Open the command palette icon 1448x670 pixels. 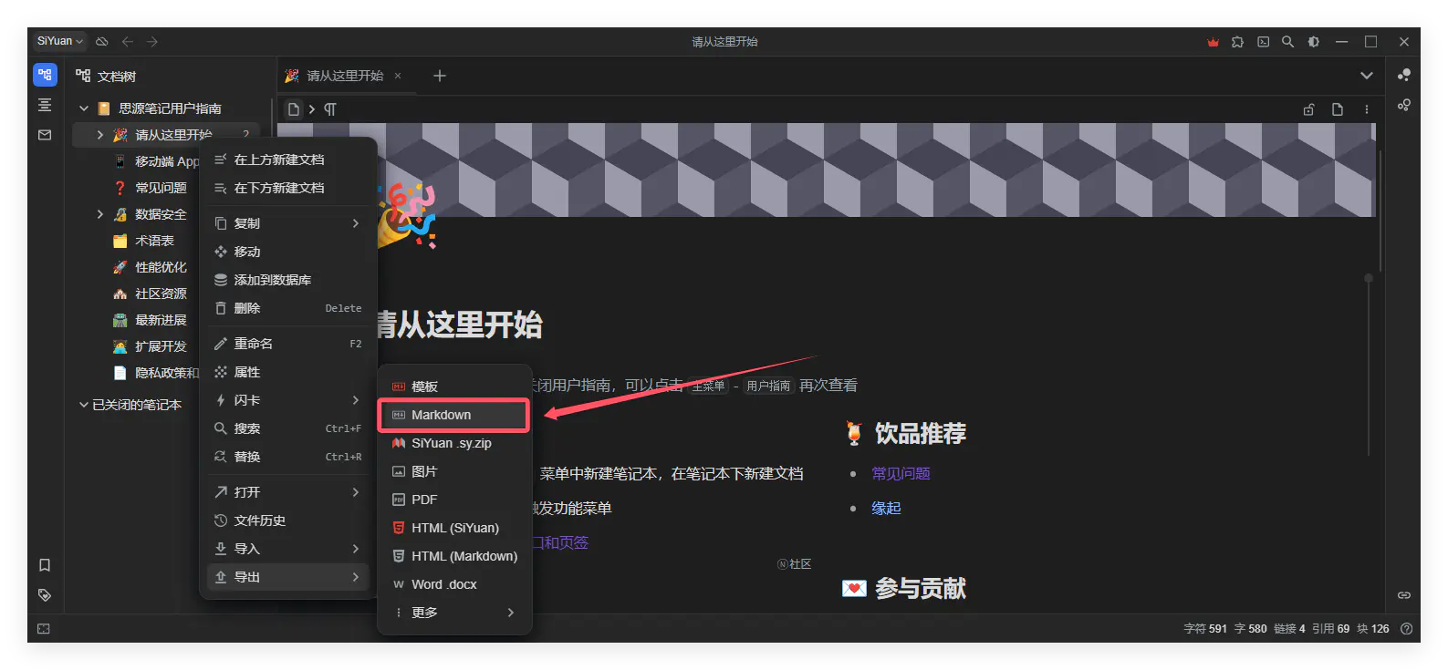(x=1263, y=42)
